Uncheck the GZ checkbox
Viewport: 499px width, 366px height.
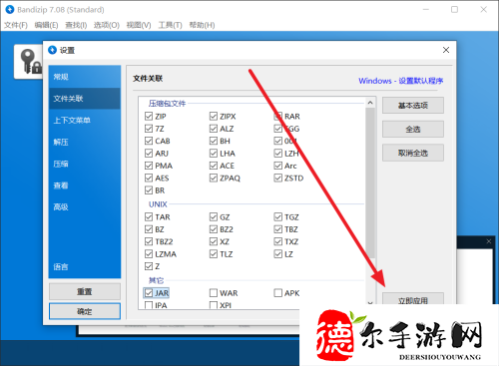click(x=214, y=216)
